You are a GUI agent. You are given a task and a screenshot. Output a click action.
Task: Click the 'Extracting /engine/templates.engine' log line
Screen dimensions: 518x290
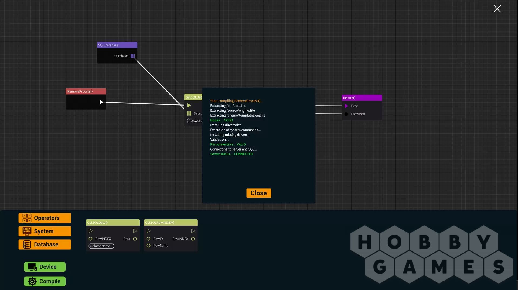238,116
